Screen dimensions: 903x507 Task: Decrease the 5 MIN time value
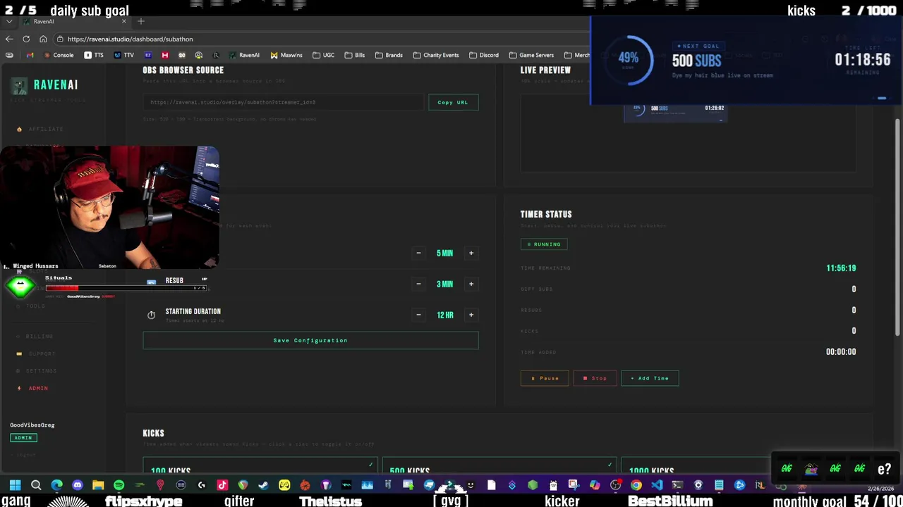tap(418, 253)
